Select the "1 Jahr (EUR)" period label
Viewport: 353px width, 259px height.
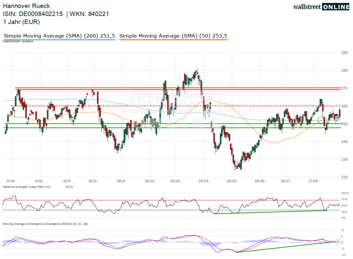tap(21, 22)
